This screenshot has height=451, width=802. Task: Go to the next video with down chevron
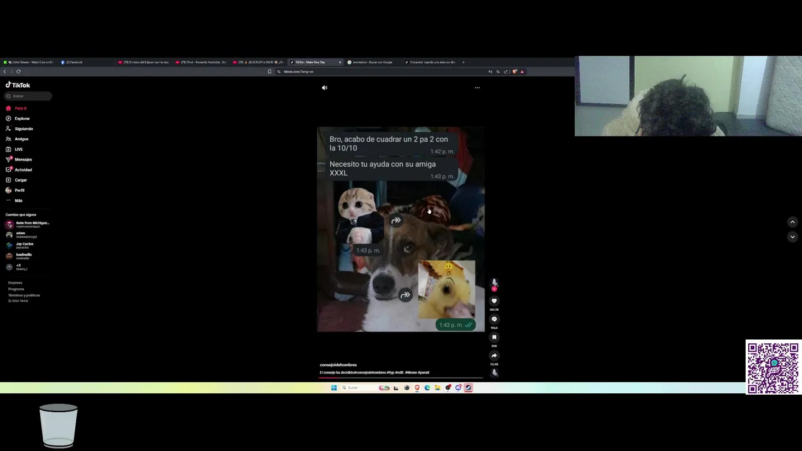pos(793,237)
